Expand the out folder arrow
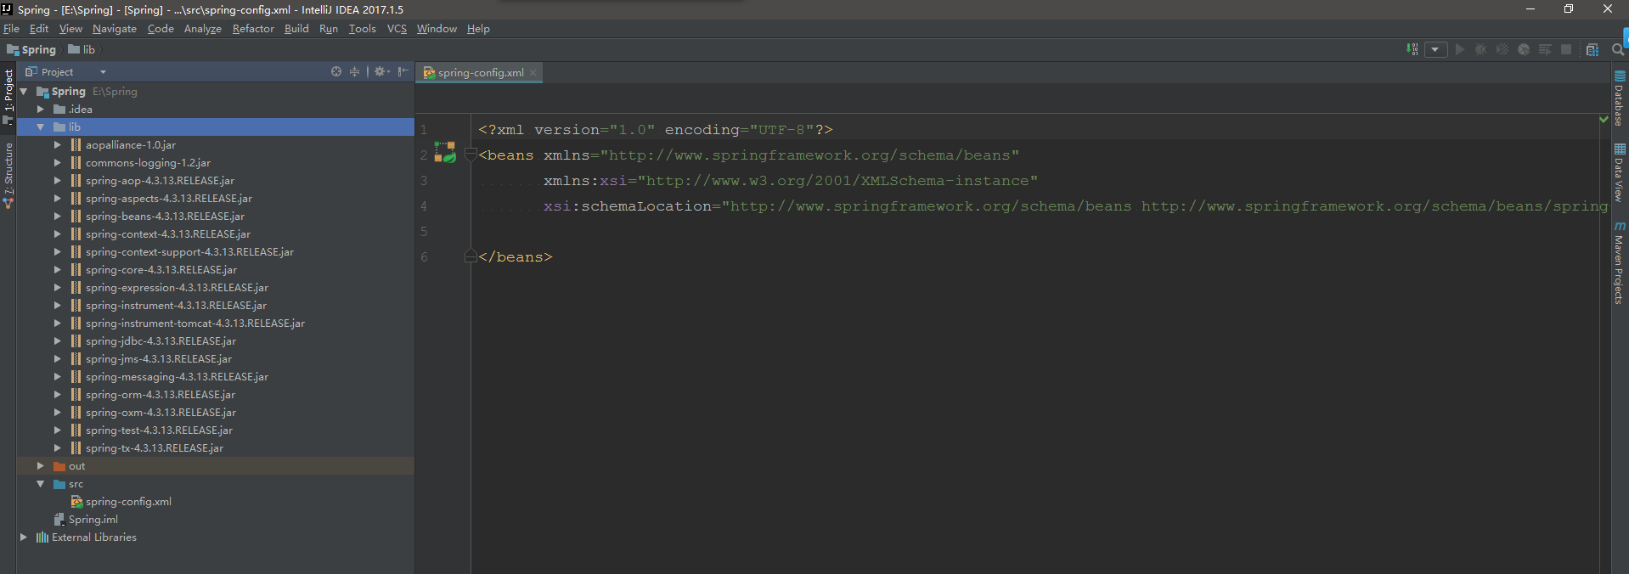The image size is (1629, 574). [41, 465]
